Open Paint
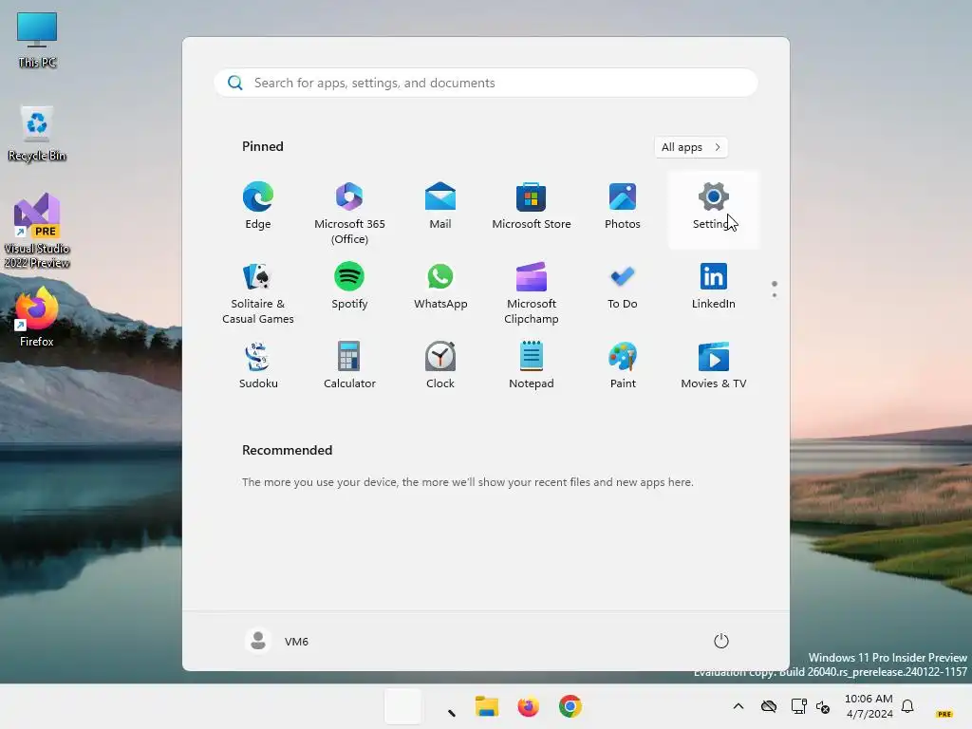This screenshot has width=972, height=729. point(623,366)
